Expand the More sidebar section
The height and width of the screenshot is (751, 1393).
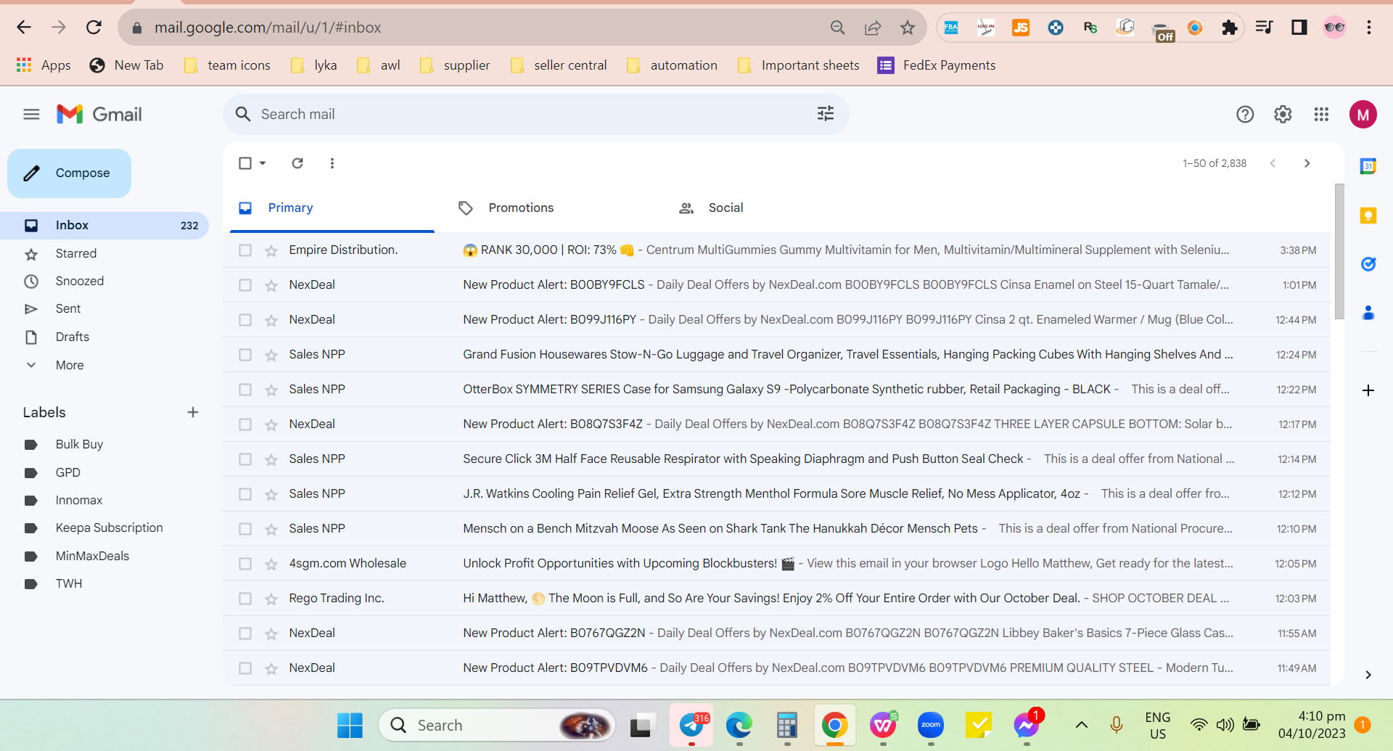click(x=70, y=365)
